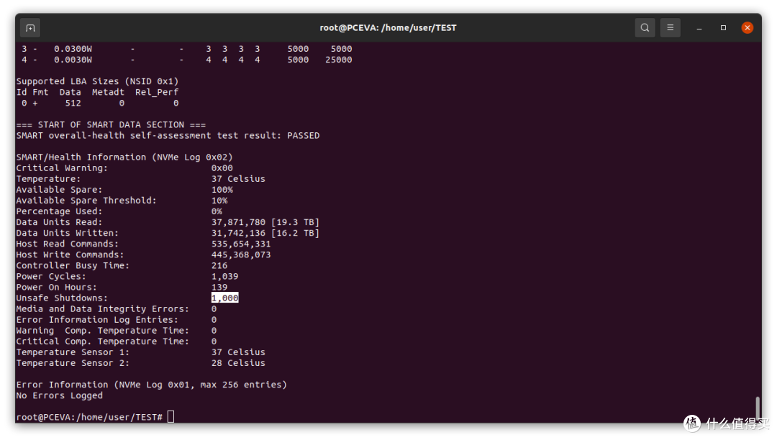Click the Temperature value 37 Celsius

pos(238,179)
